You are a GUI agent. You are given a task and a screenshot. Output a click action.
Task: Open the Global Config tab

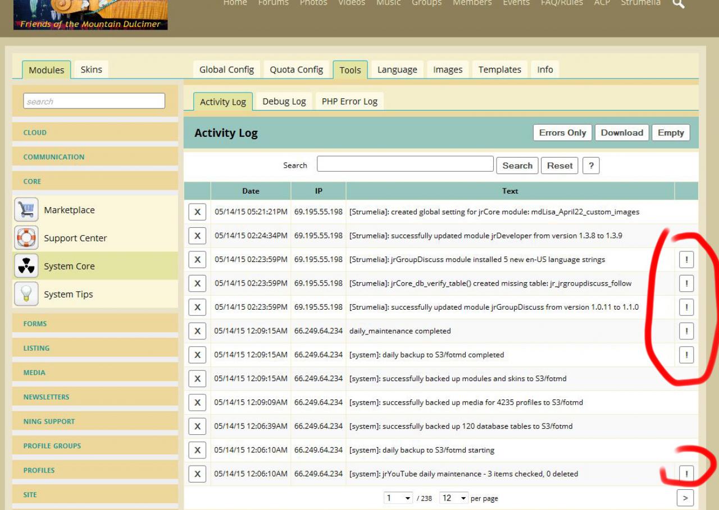point(226,70)
